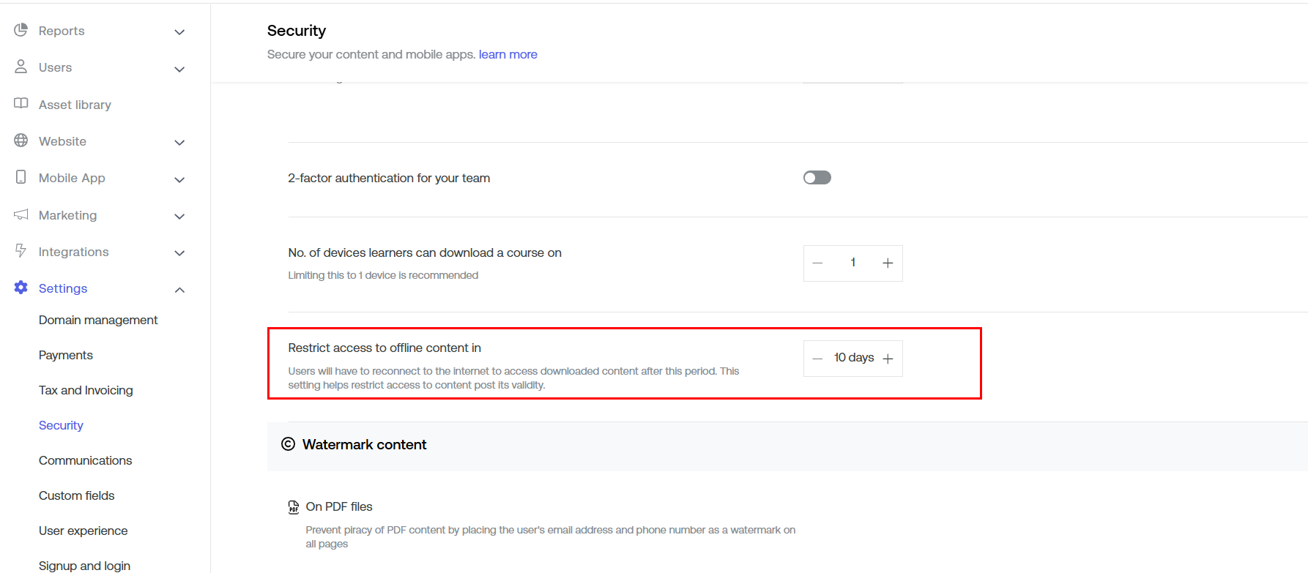Screen dimensions: 1308x573
Task: Open the learn more link
Action: 508,54
